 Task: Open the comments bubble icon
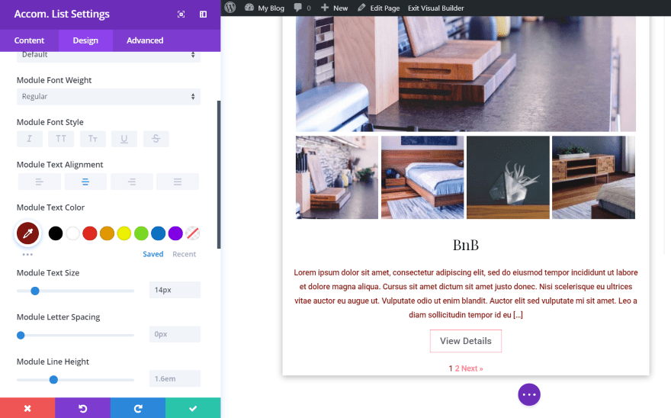coord(298,8)
